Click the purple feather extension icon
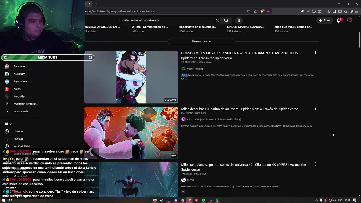The image size is (361, 203). [x=308, y=11]
